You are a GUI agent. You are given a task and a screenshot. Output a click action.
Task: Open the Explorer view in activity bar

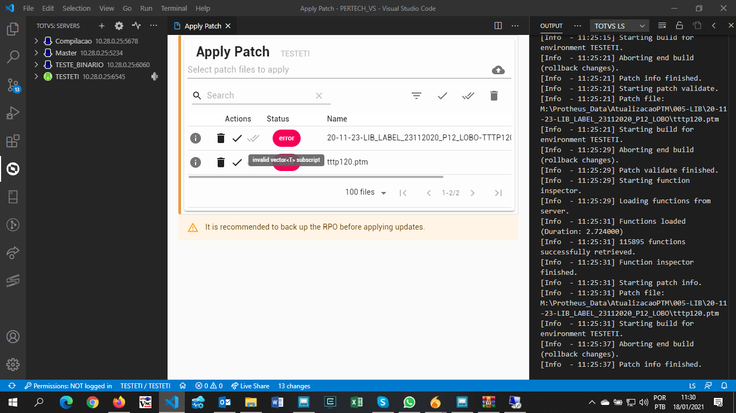pos(13,29)
